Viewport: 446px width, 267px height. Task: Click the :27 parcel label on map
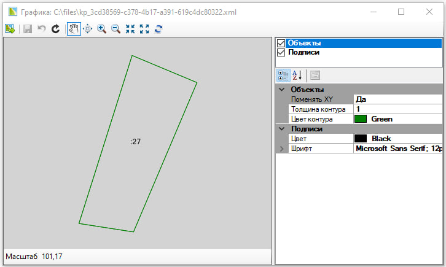[135, 141]
